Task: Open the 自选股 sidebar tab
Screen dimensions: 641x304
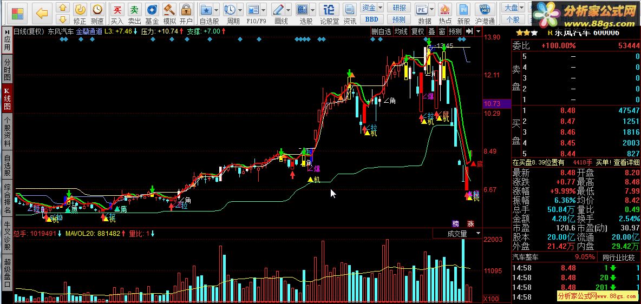Action: click(7, 164)
